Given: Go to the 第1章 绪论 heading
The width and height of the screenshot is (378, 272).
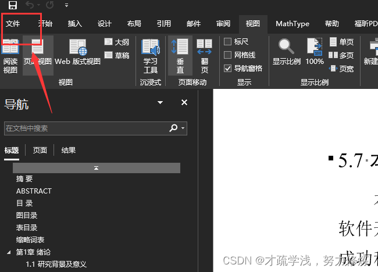Looking at the screenshot, I should click(x=33, y=252).
